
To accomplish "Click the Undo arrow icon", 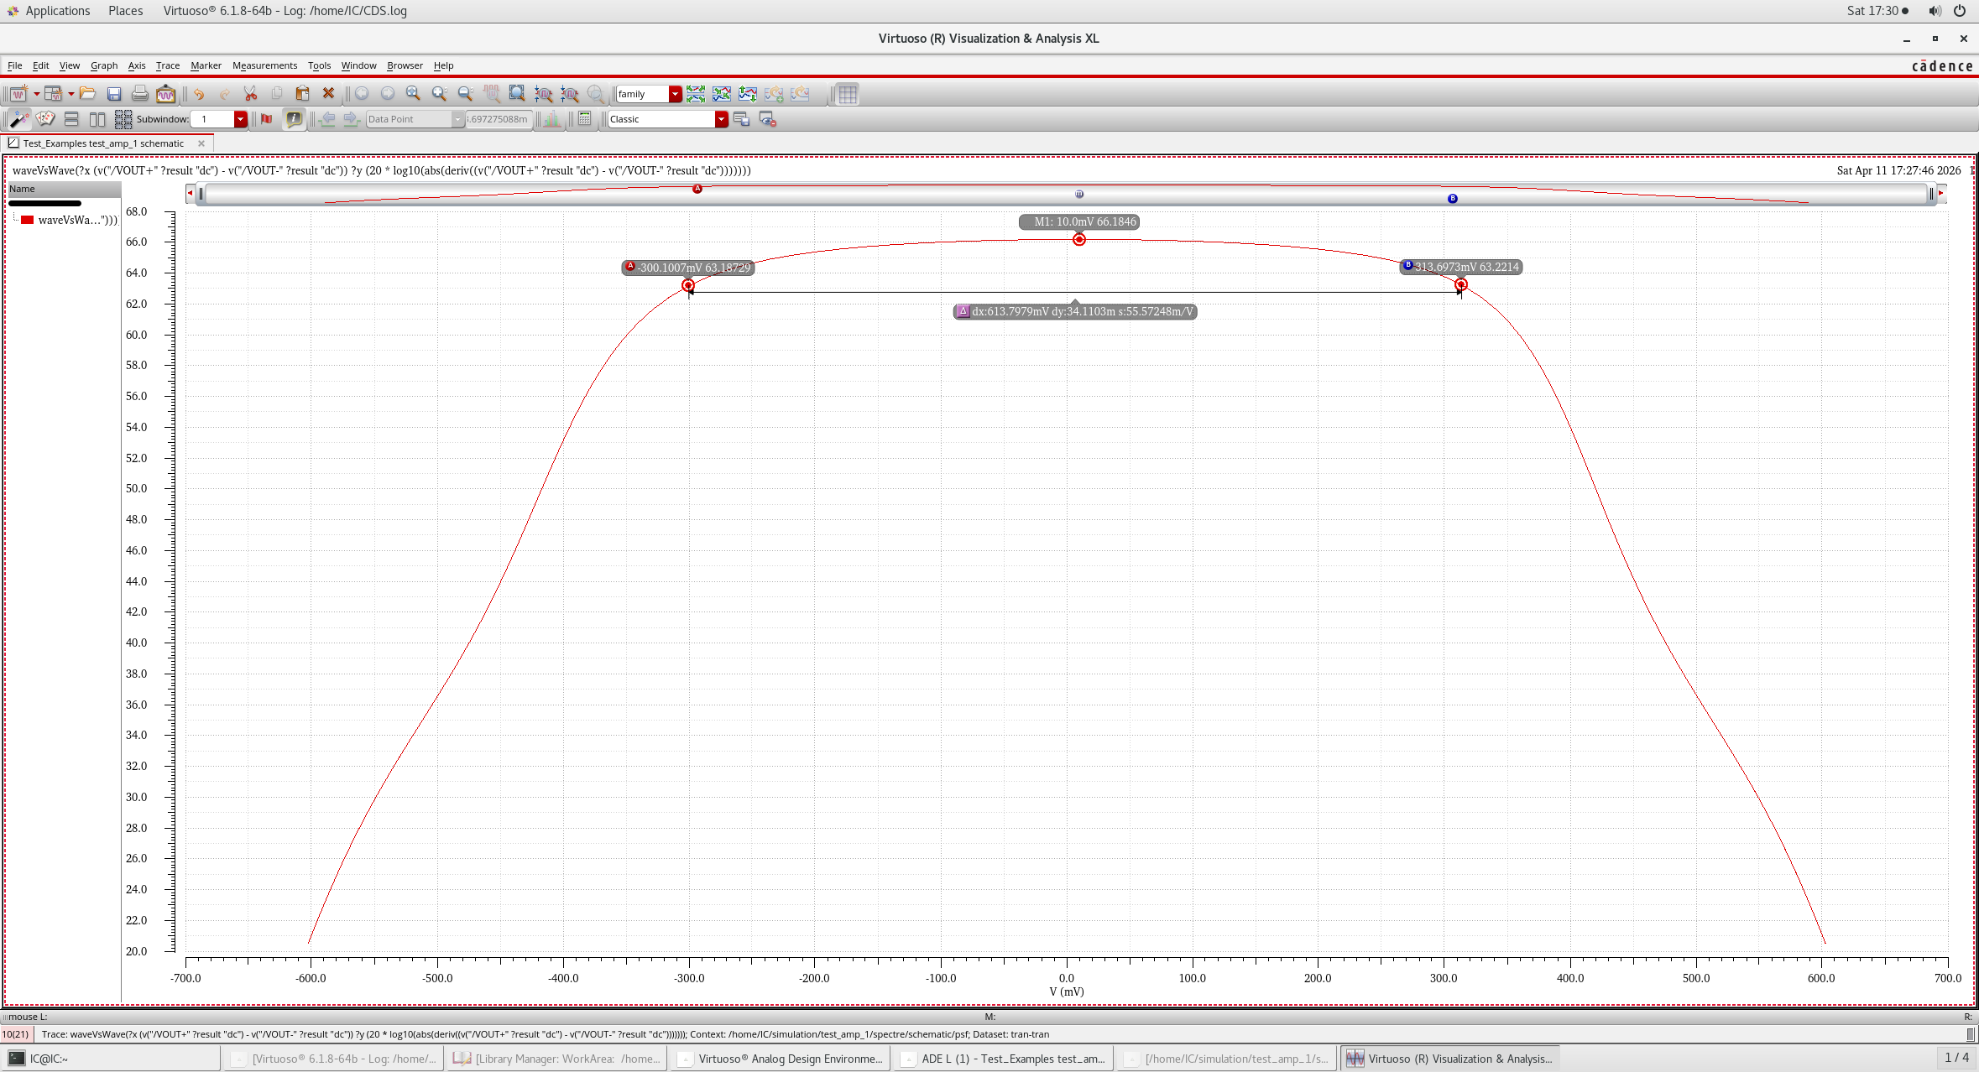I will 199,94.
